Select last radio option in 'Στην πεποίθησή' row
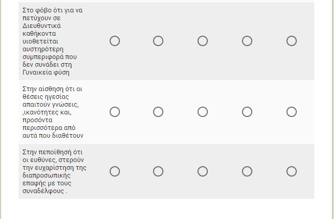This screenshot has height=219, width=334. coord(292,171)
